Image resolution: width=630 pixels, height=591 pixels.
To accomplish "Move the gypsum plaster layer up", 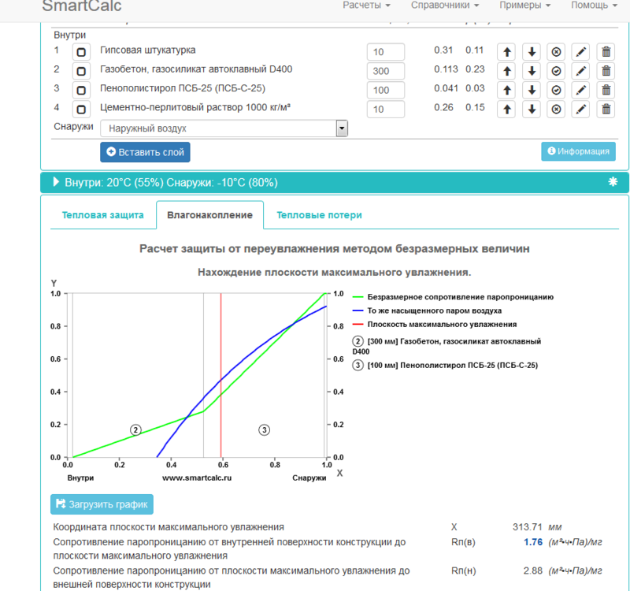I will pos(506,52).
